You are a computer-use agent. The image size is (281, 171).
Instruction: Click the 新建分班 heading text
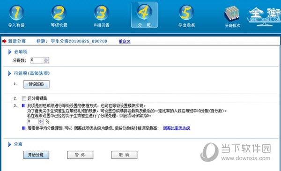(17, 41)
